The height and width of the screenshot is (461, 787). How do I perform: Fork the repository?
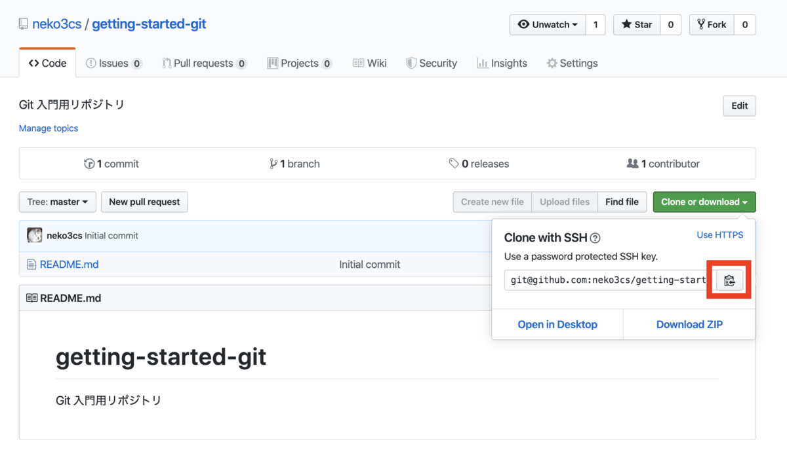712,25
